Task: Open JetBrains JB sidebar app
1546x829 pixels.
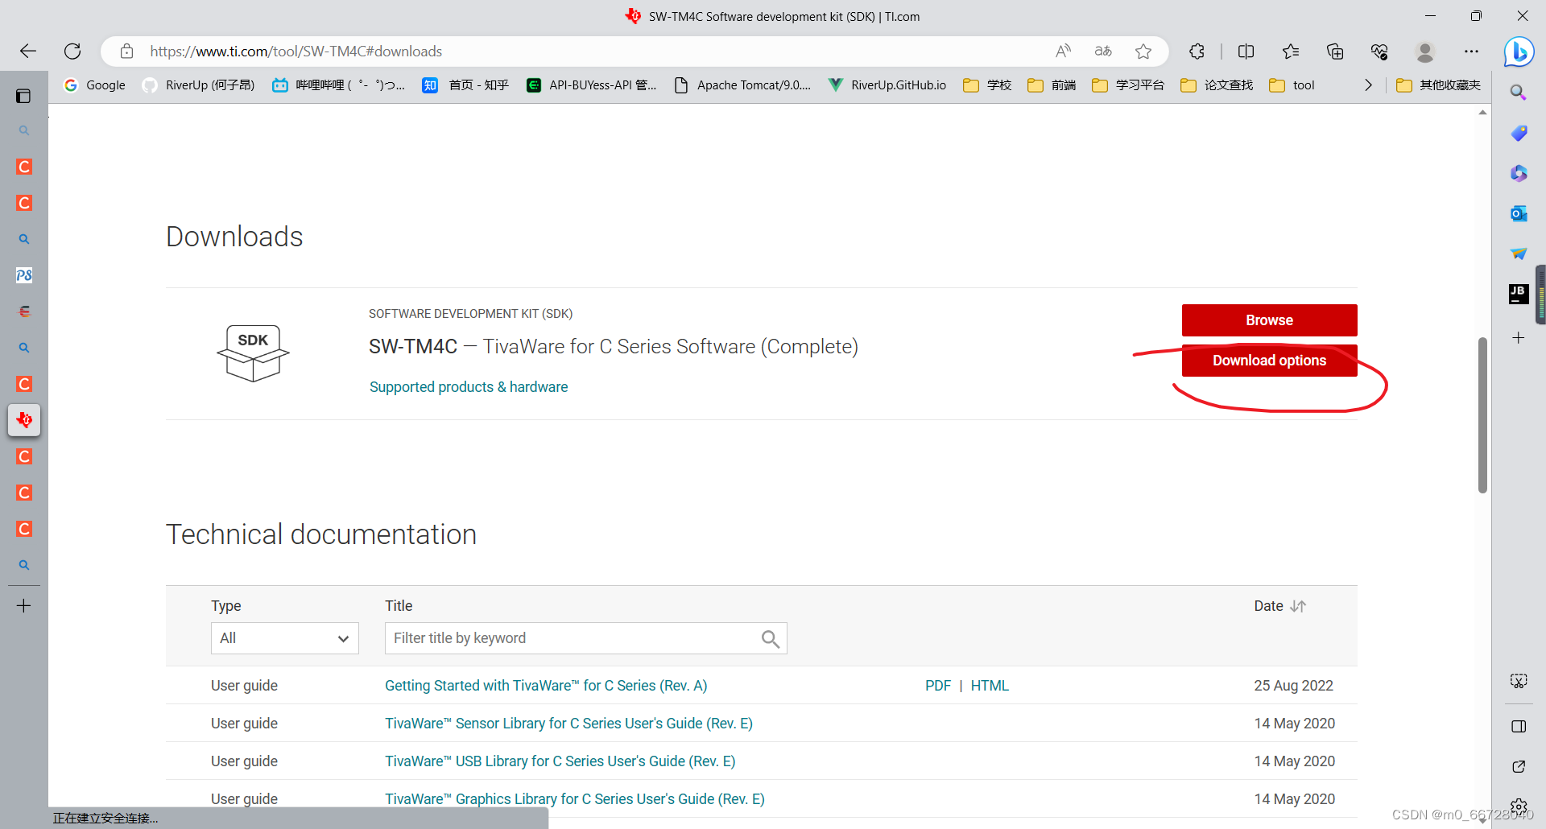Action: tap(1519, 294)
